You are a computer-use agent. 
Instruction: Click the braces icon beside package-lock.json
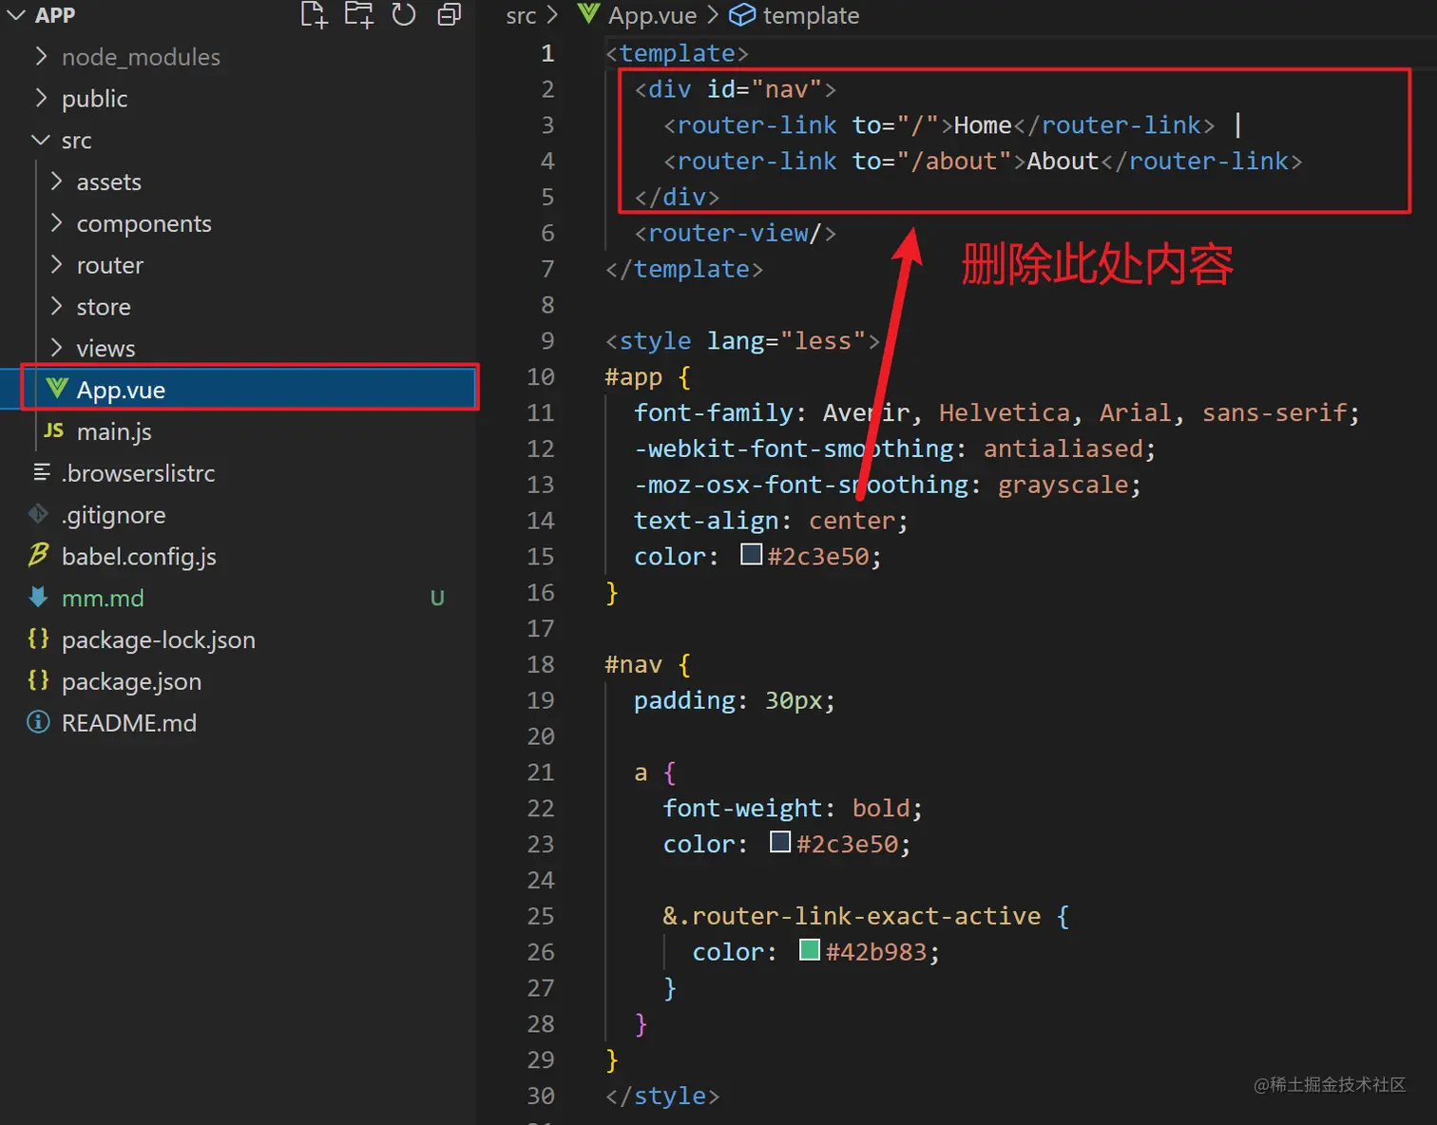point(38,639)
